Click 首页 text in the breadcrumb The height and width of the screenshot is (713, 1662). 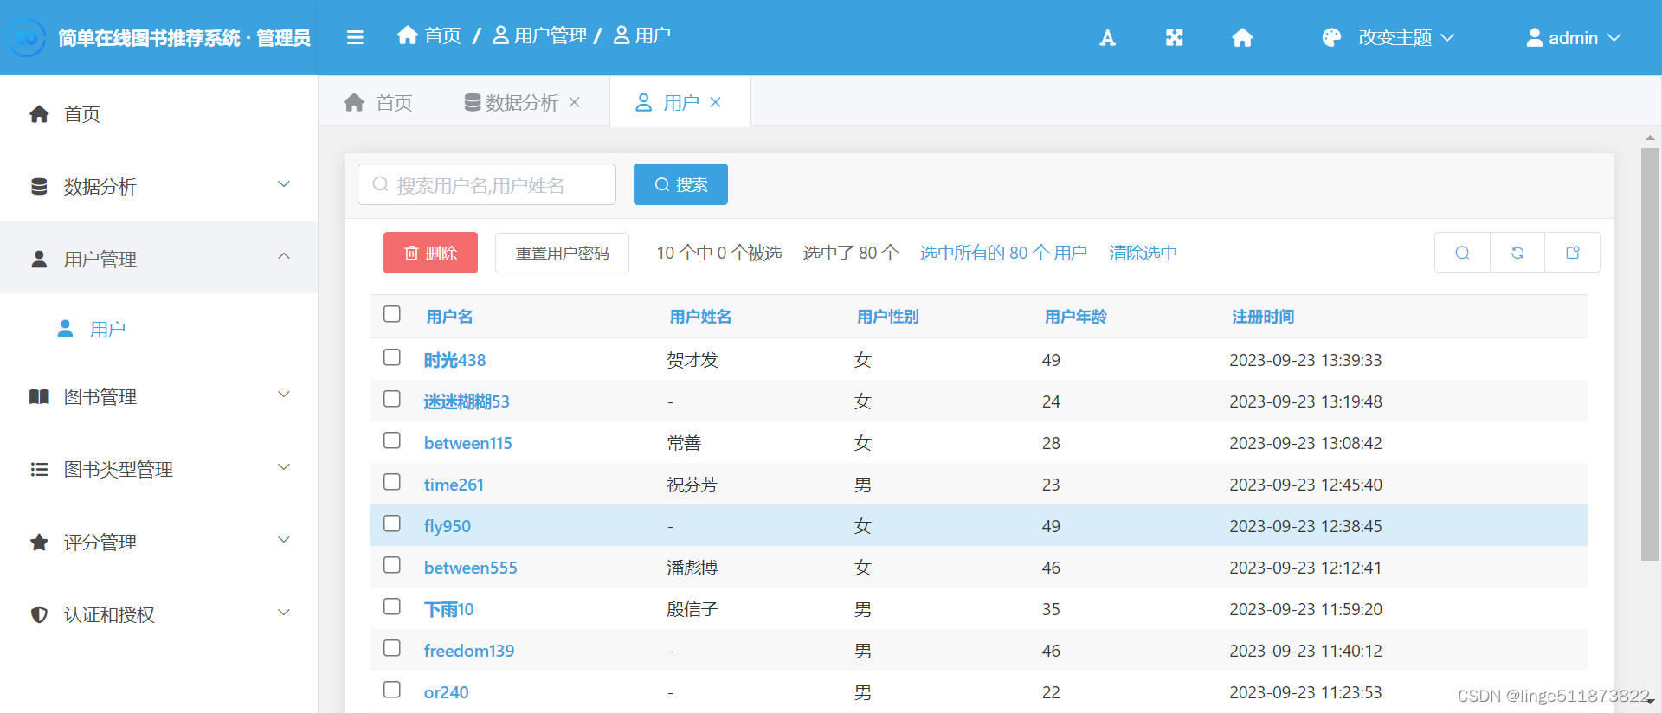[442, 35]
